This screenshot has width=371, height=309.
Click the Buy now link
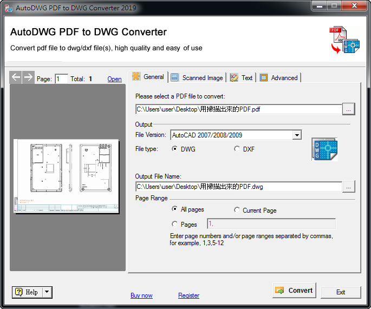click(141, 295)
